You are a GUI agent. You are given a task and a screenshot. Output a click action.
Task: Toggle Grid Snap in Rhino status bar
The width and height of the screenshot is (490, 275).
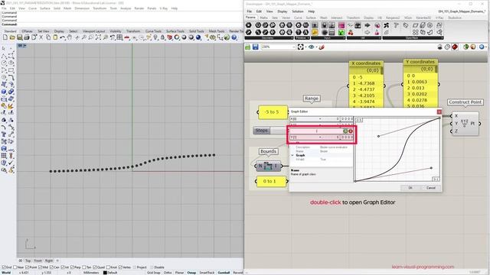pos(153,273)
